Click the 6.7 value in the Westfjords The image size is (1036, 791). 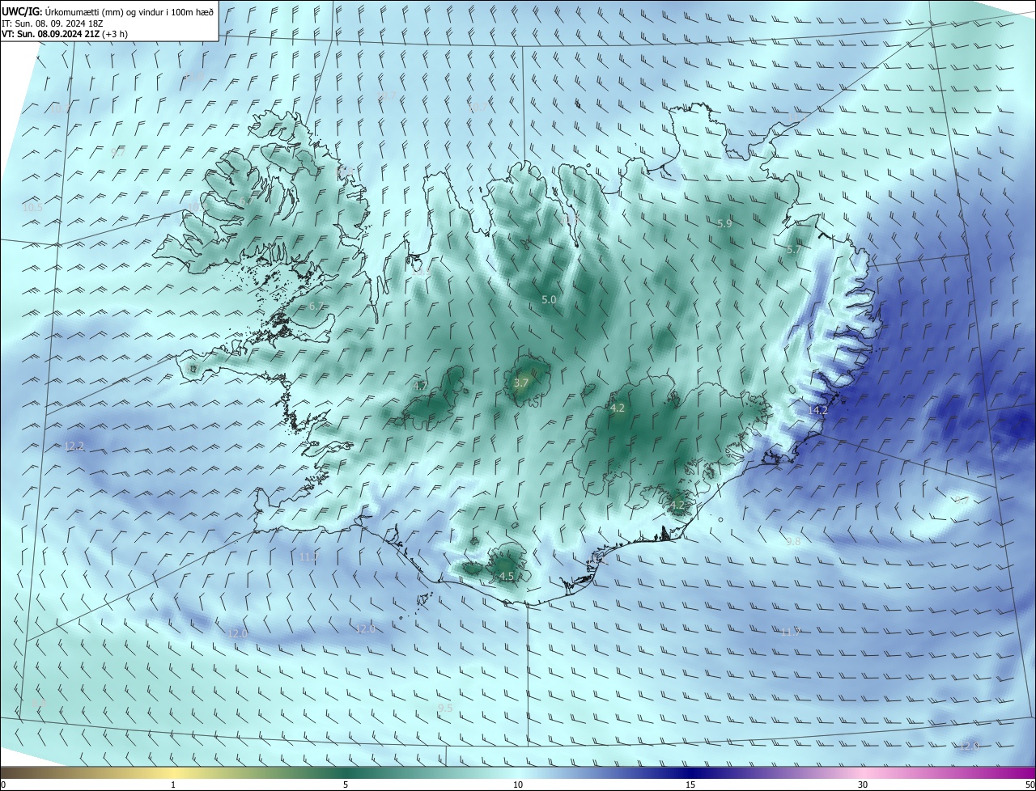[246, 201]
